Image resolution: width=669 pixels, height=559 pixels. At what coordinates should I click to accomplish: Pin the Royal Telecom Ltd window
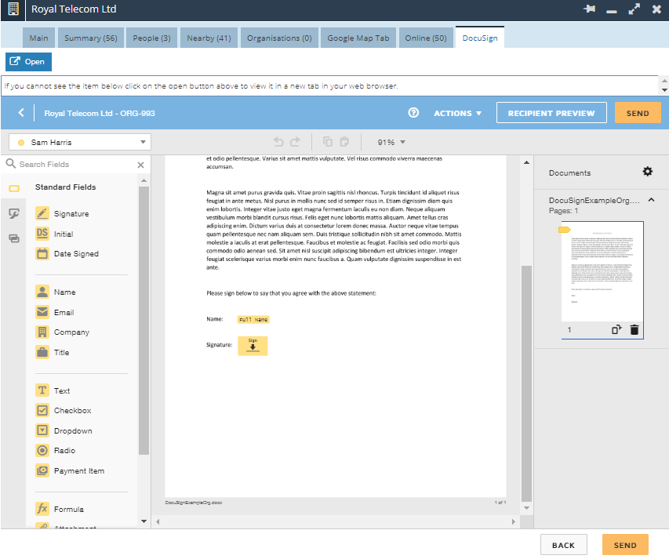[x=590, y=9]
